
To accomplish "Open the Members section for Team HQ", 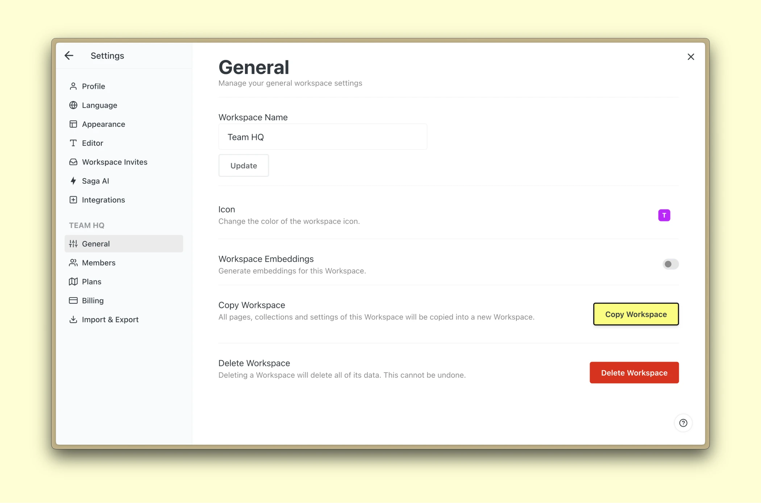I will pyautogui.click(x=99, y=263).
